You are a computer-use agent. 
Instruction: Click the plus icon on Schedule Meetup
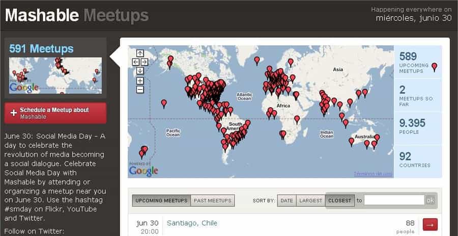click(x=13, y=113)
